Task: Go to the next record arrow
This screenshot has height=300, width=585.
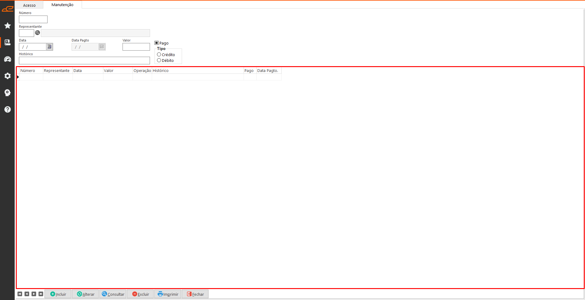Action: point(34,294)
